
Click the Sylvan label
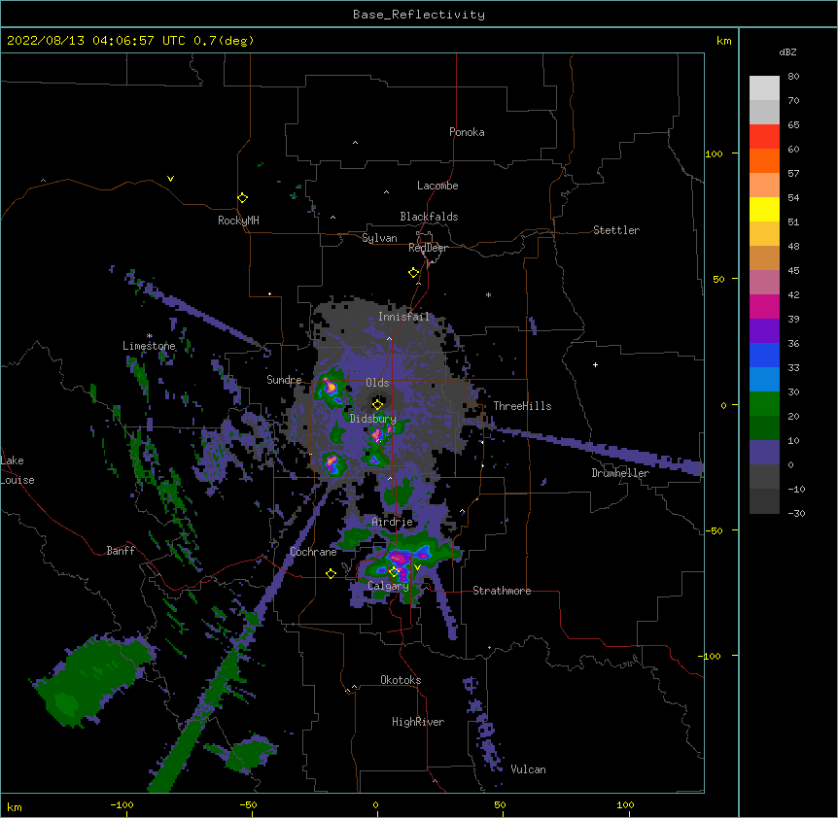[379, 238]
